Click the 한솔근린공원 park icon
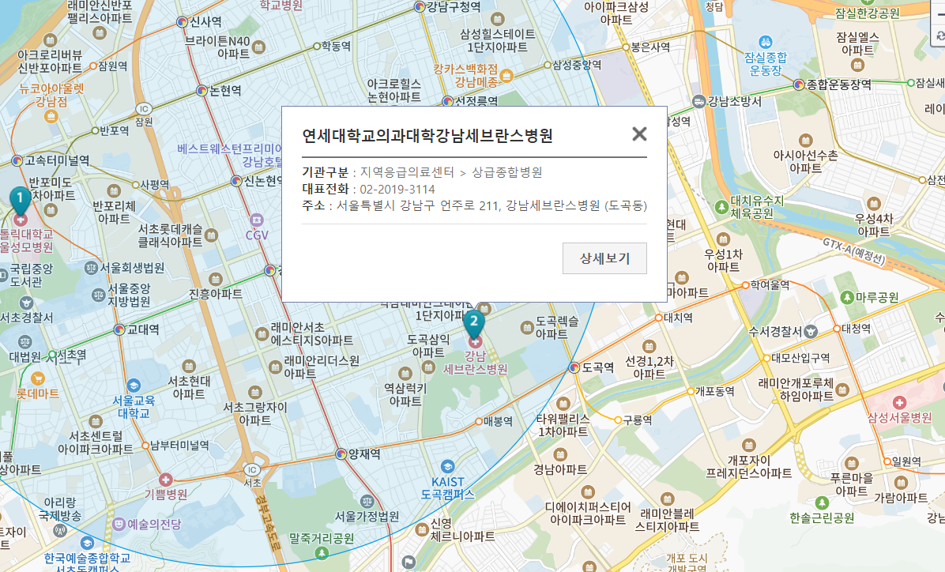 (x=822, y=502)
